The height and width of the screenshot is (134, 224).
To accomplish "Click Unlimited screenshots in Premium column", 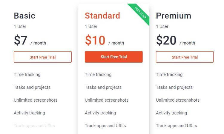I will pyautogui.click(x=177, y=100).
